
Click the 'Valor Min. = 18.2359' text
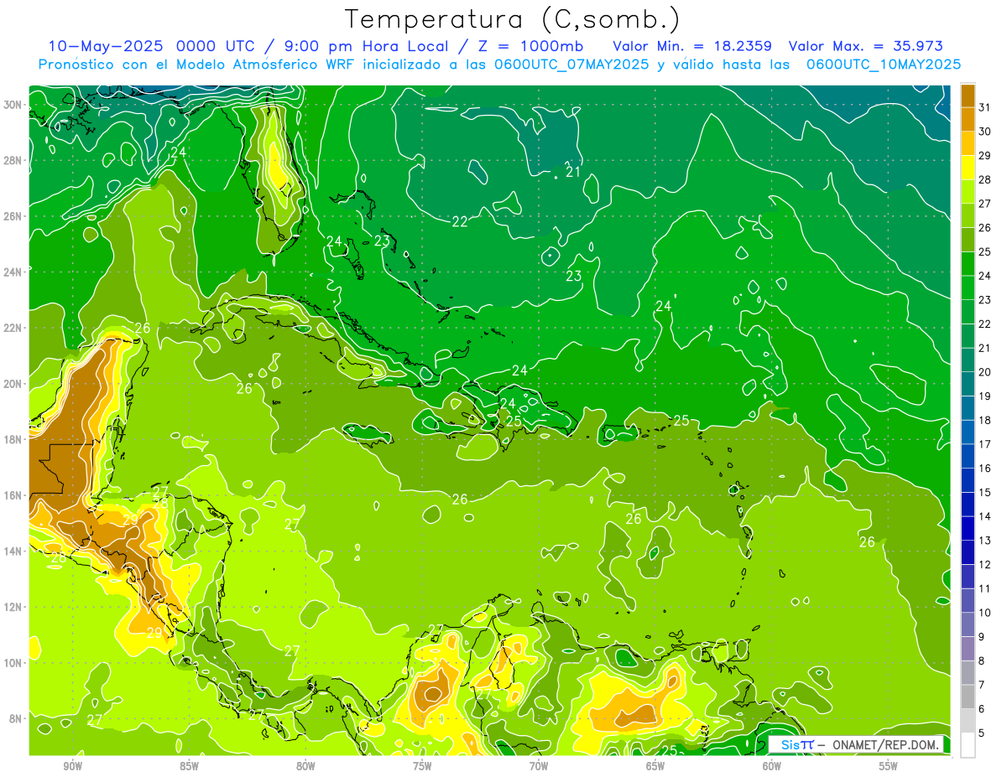point(692,46)
